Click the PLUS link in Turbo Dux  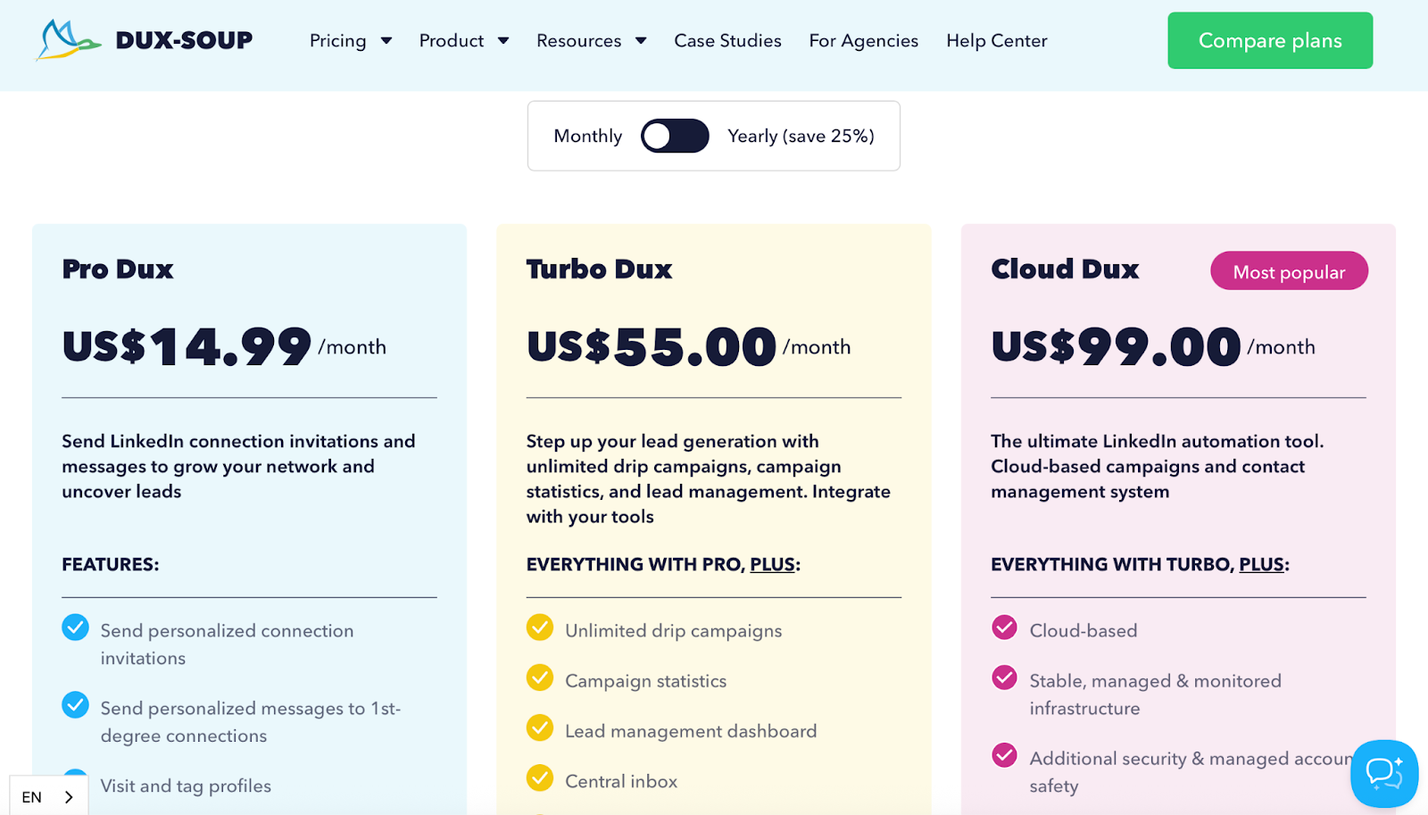pyautogui.click(x=772, y=564)
